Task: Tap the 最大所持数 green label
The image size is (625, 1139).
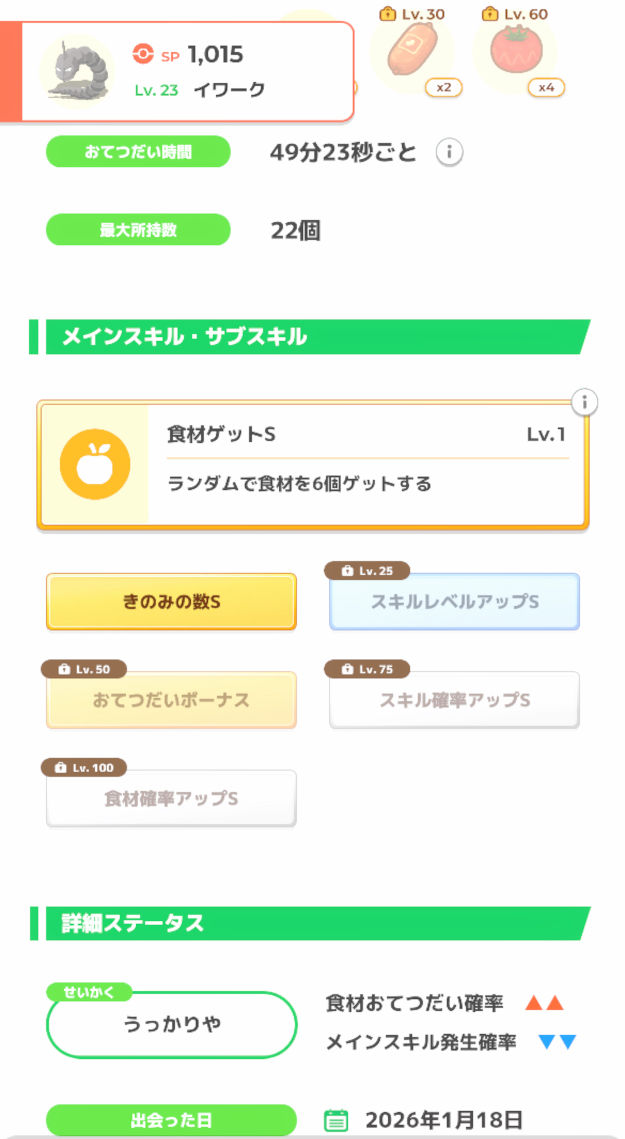Action: tap(138, 230)
